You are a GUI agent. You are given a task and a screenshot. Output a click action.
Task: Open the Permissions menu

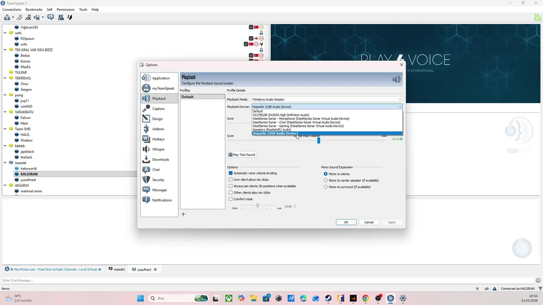click(x=66, y=9)
